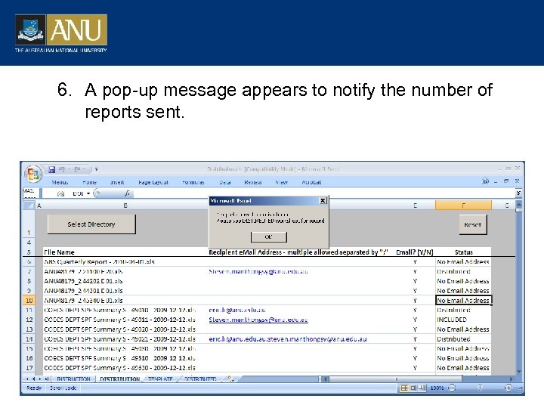Click the Insert Worksheet tab icon
This screenshot has height=408, width=544.
[230, 379]
